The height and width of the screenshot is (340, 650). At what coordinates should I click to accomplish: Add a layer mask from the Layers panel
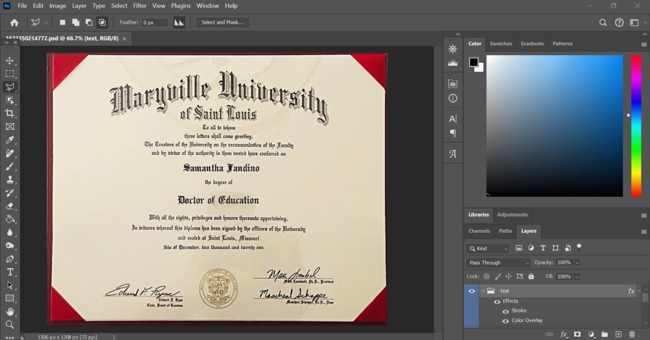(x=577, y=334)
